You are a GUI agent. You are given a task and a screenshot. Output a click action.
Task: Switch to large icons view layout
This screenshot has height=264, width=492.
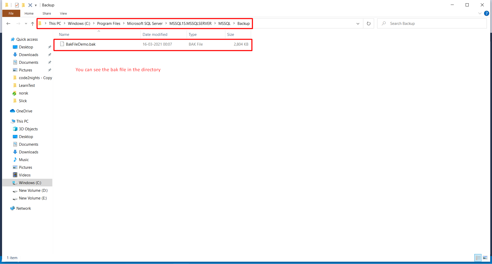(485, 258)
